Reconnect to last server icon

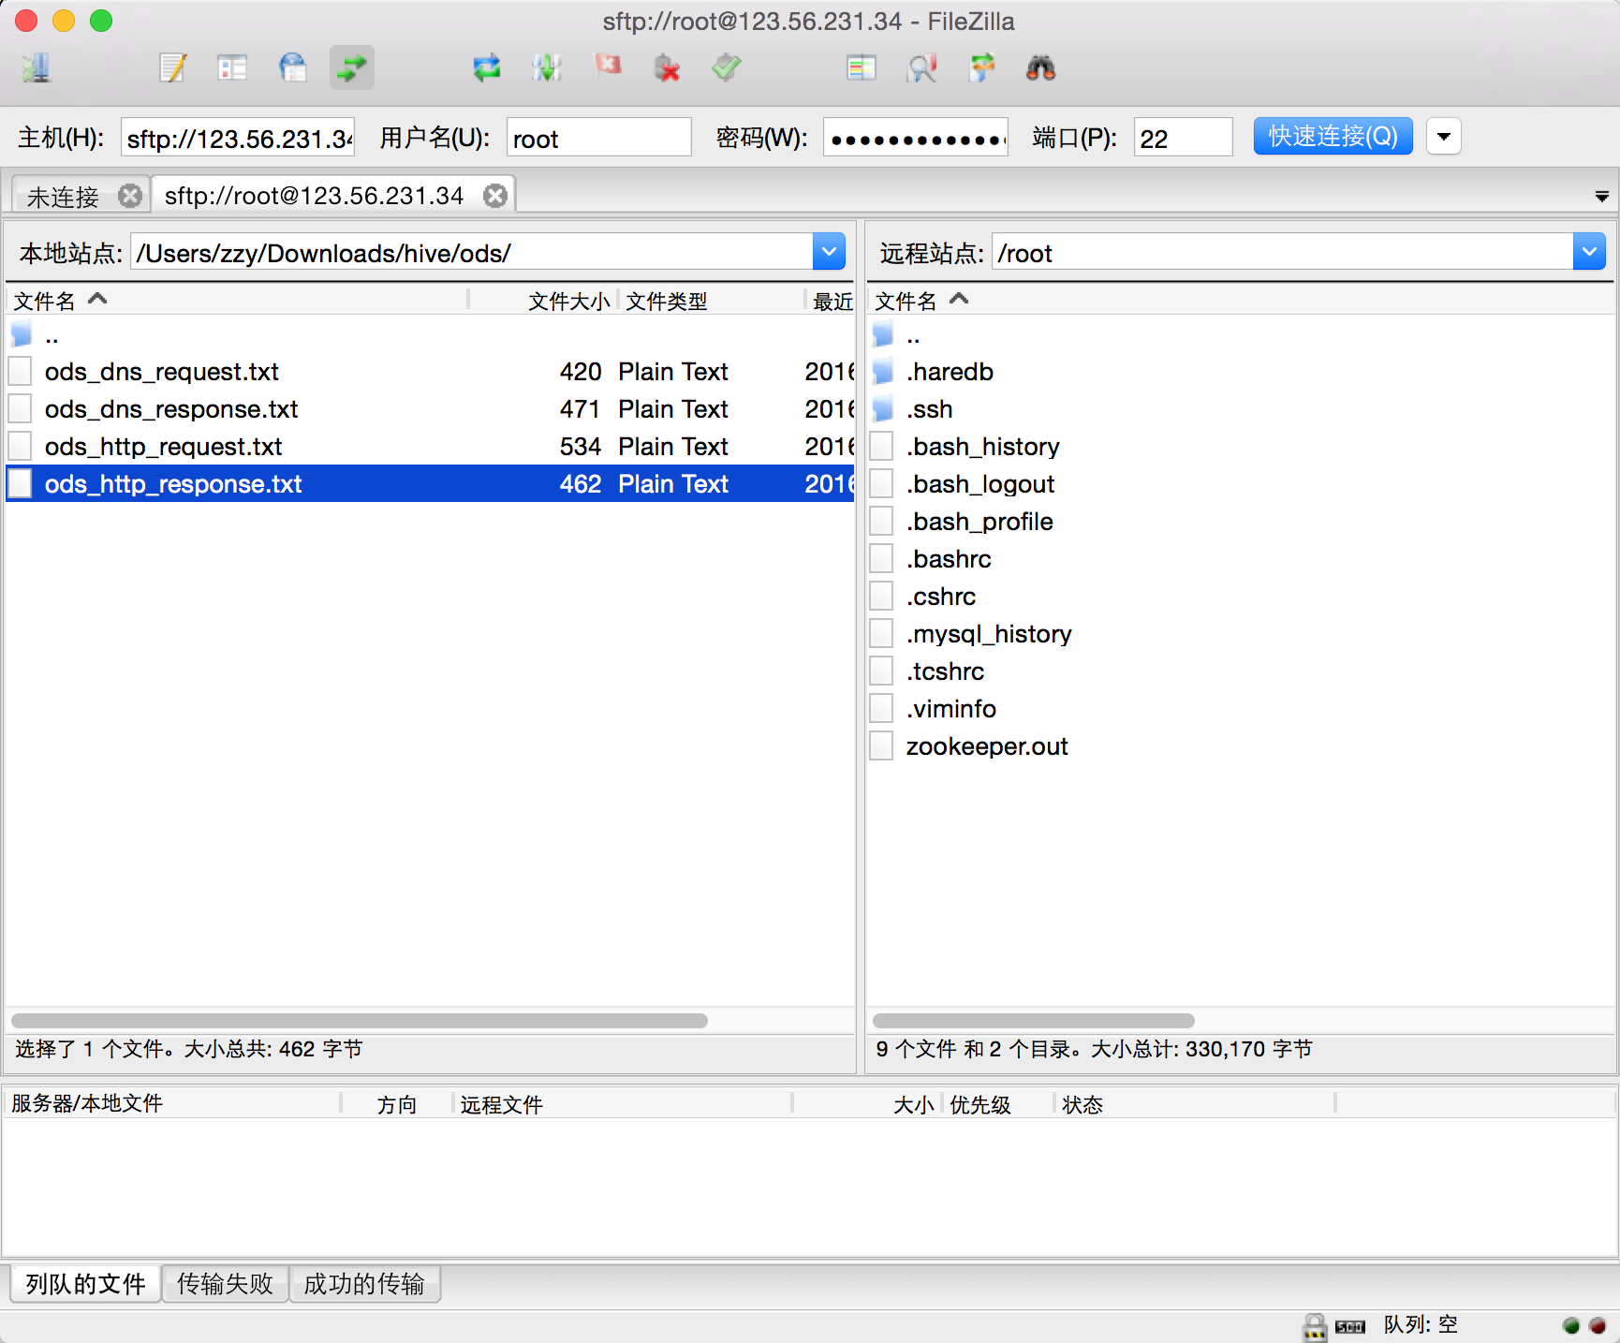[x=727, y=68]
